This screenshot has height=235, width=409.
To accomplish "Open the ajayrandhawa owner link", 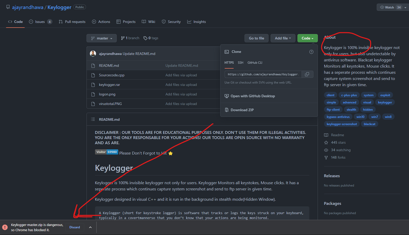I will [28, 7].
